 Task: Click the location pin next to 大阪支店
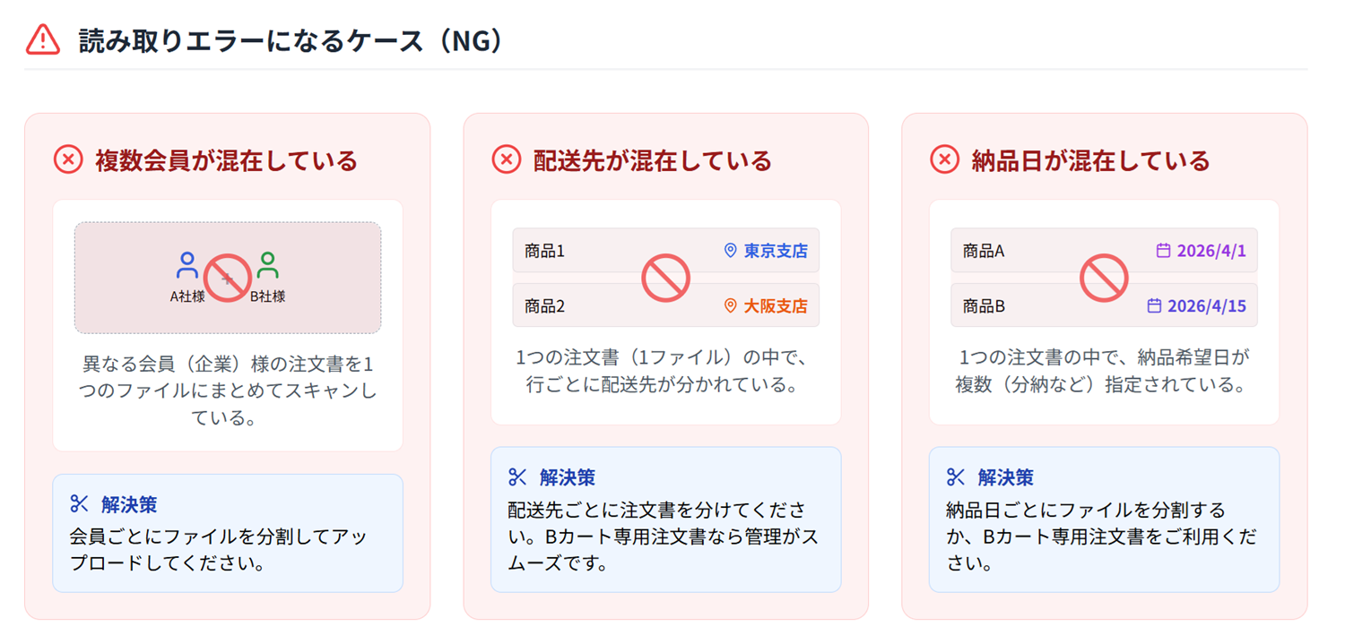[730, 306]
